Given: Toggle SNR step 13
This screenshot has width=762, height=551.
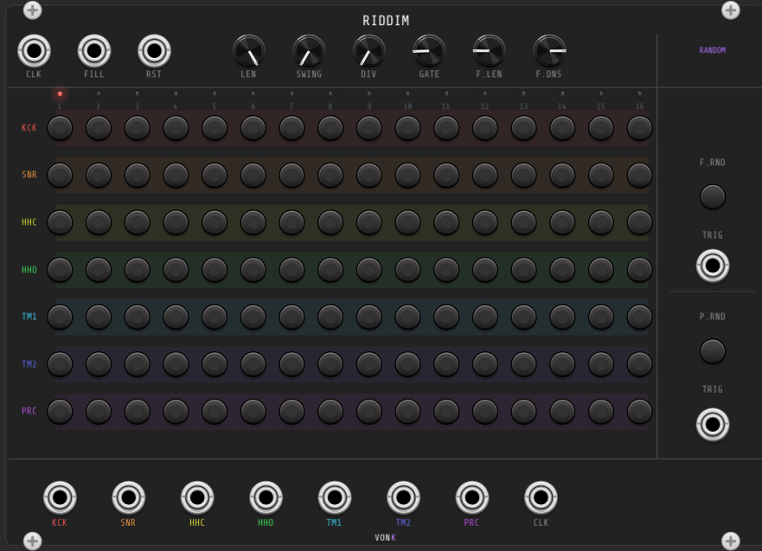Looking at the screenshot, I should [x=523, y=176].
